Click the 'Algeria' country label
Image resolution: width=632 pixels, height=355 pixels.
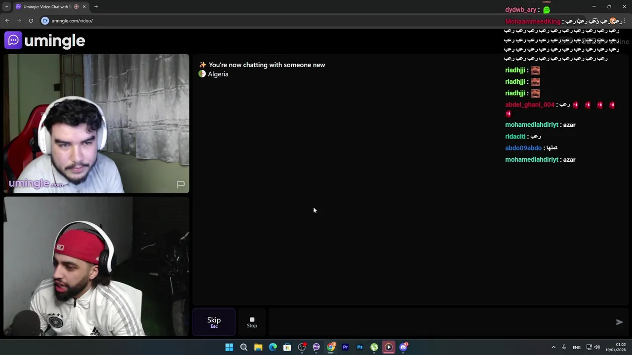click(218, 74)
